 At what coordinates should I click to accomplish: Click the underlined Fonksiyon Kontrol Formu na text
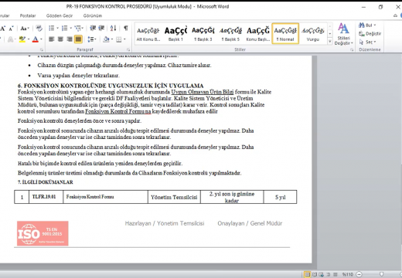118,111
